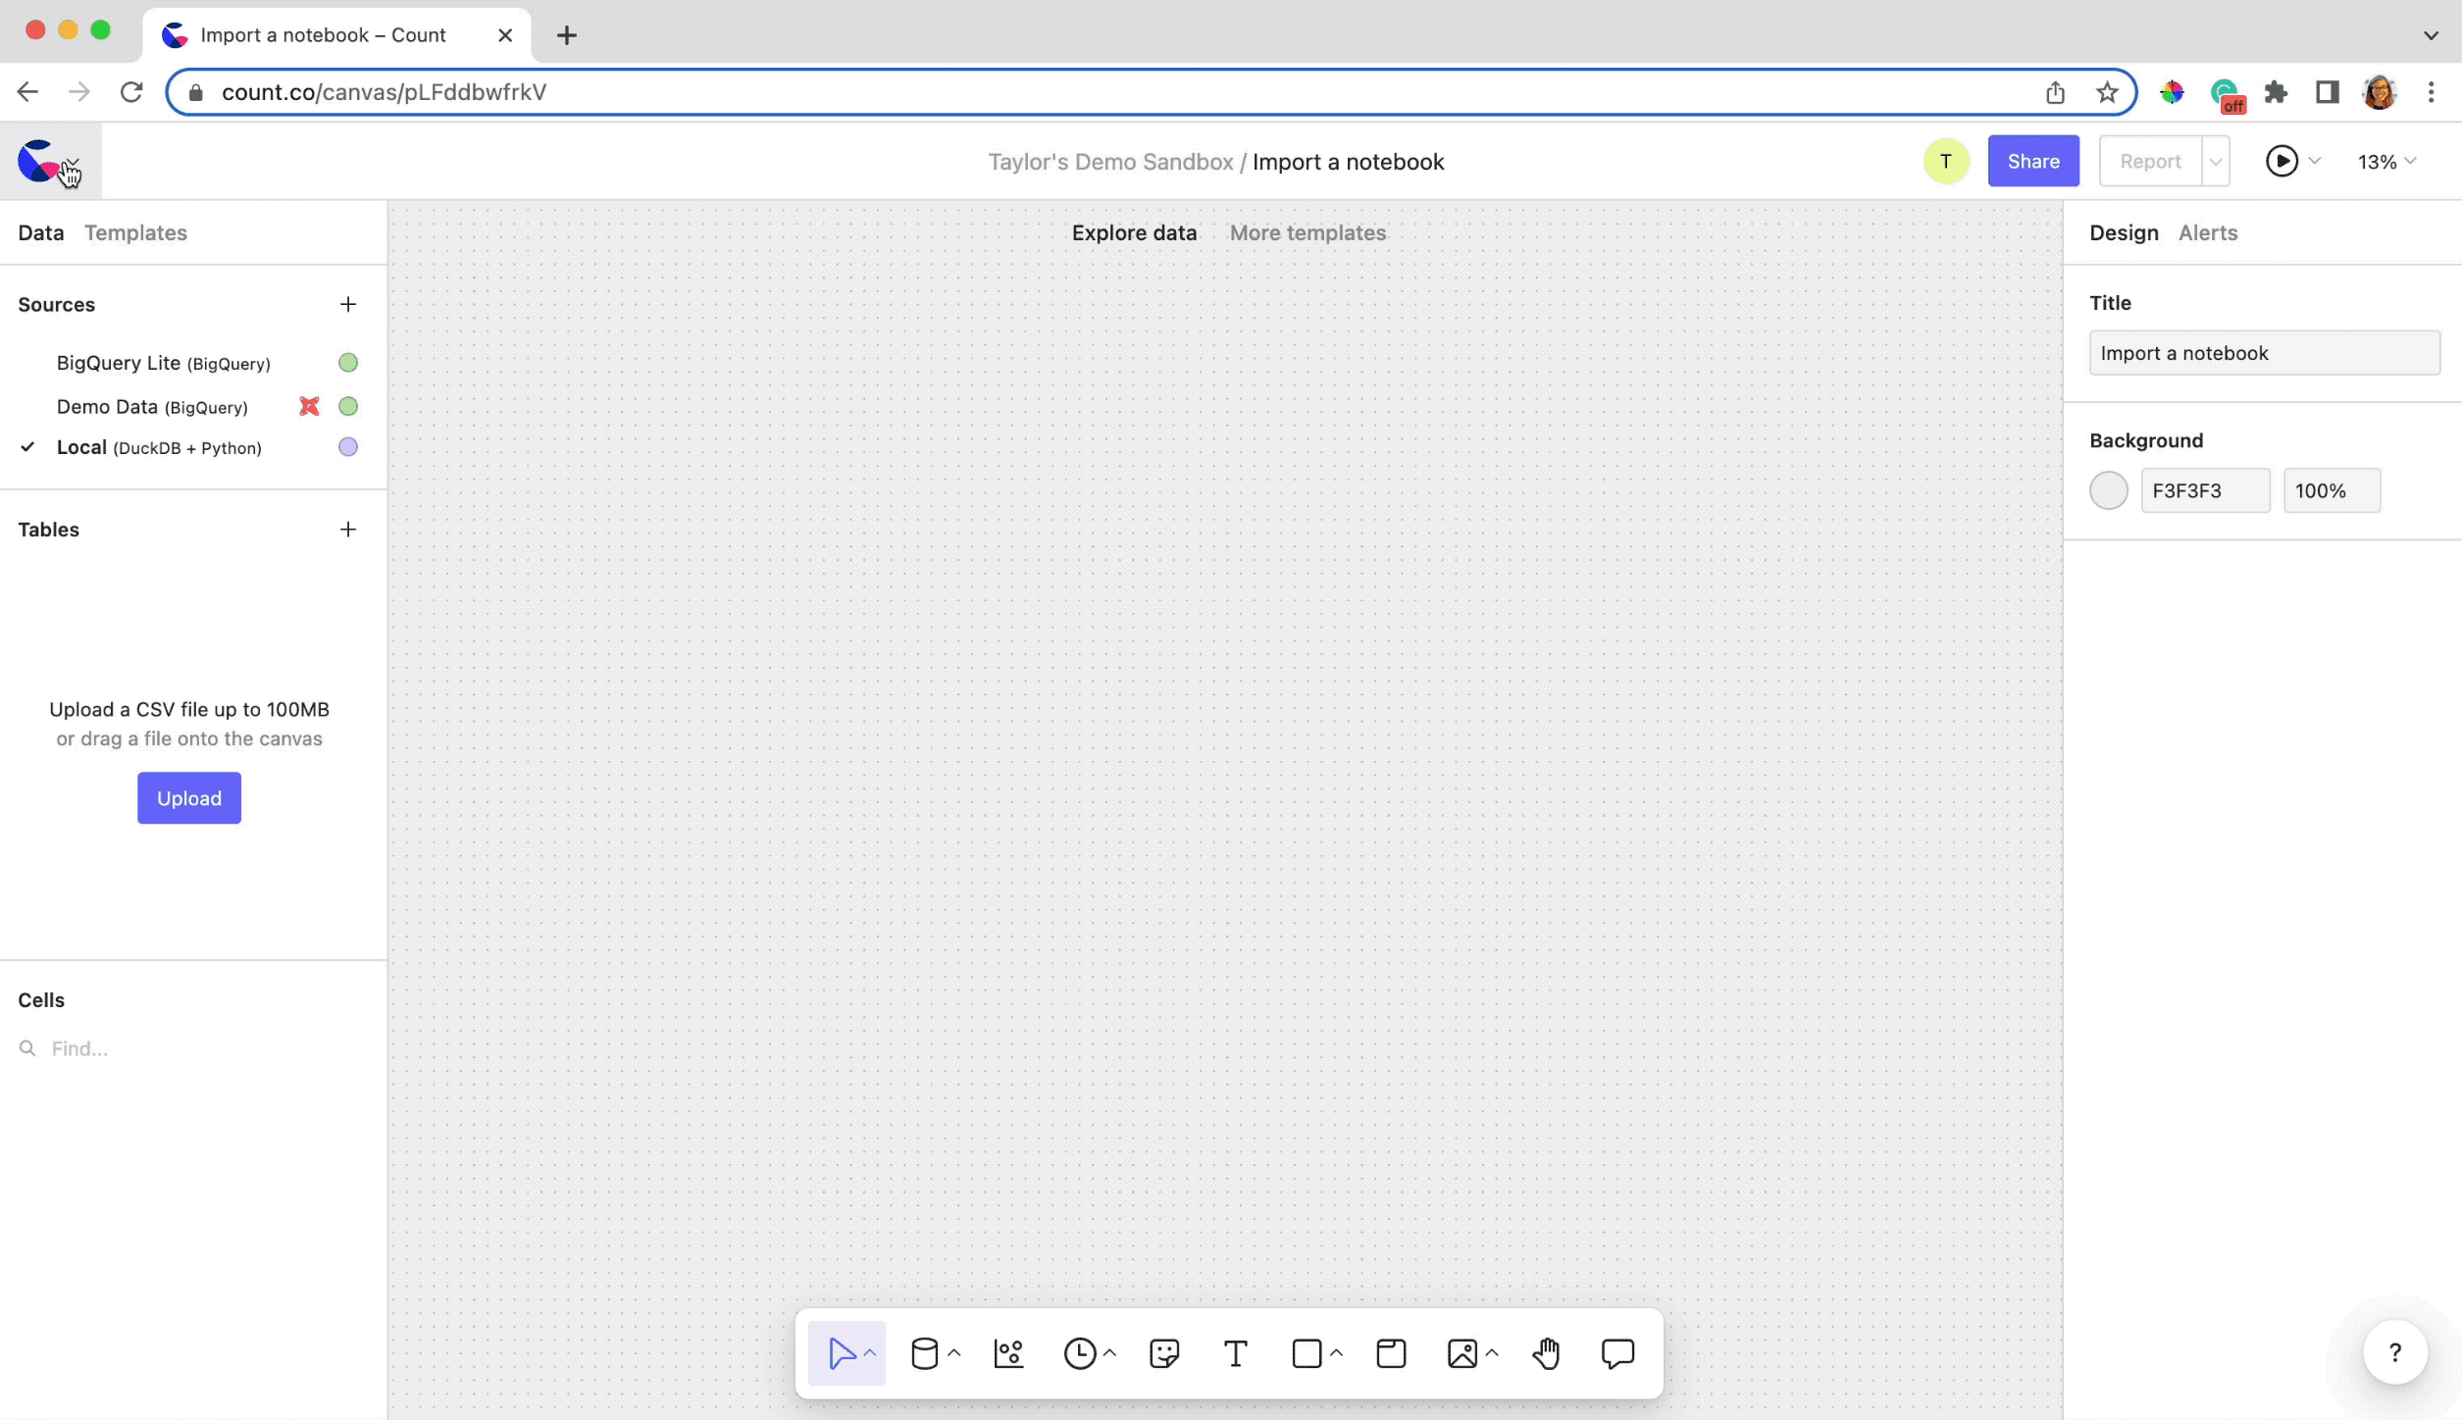Click the clock control cell icon
The width and height of the screenshot is (2462, 1420).
click(x=1080, y=1353)
